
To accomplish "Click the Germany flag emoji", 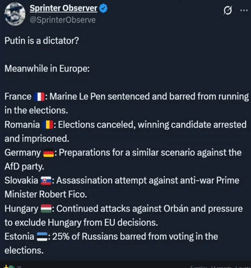I will tap(48, 153).
